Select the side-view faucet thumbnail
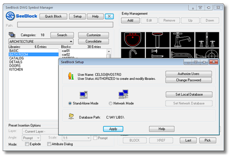Viewport: 230px width, 156px height. (x=182, y=40)
